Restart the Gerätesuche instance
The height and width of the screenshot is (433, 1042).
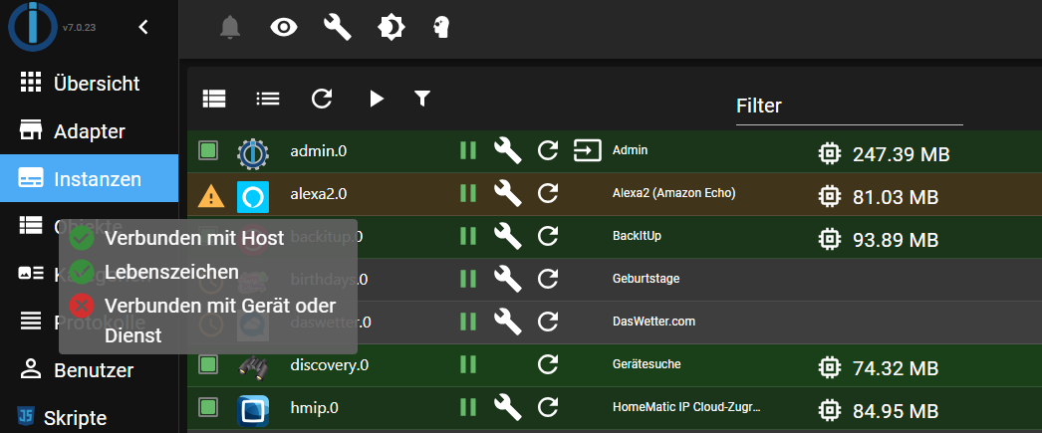(548, 364)
